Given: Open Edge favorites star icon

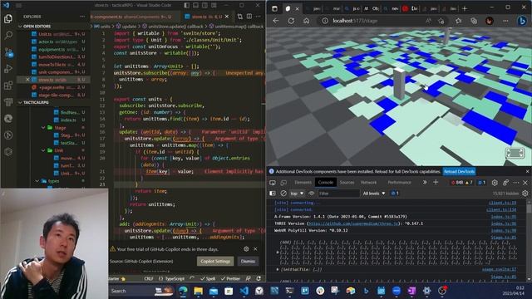Looking at the screenshot, I should click(x=459, y=21).
